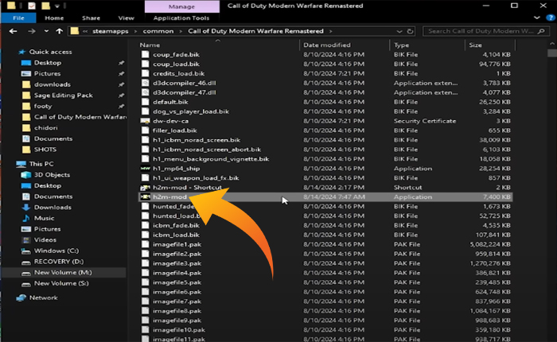Expand the address bar history dropdown
Image resolution: width=557 pixels, height=342 pixels.
(399, 31)
